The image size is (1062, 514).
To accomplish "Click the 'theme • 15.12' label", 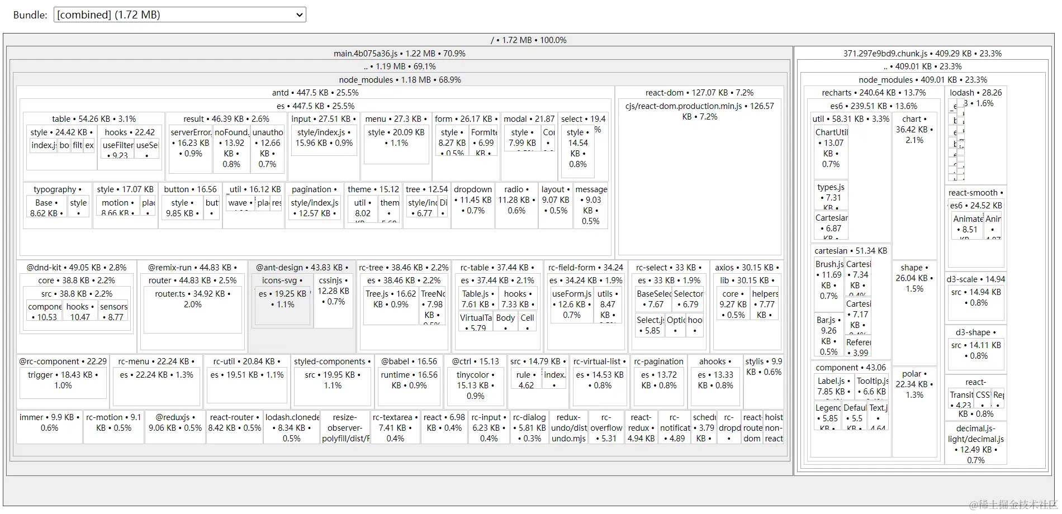I will coord(373,189).
